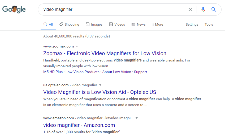Image resolution: width=225 pixels, height=138 pixels.
Task: Open Zoomax Electronic Video Magnifiers result
Action: pyautogui.click(x=105, y=53)
